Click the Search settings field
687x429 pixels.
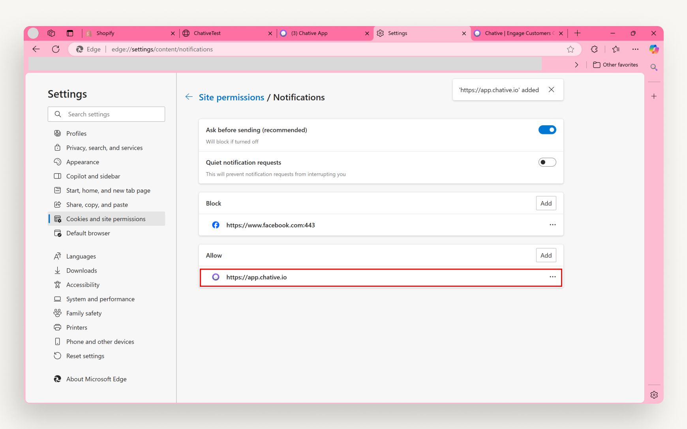click(x=106, y=114)
